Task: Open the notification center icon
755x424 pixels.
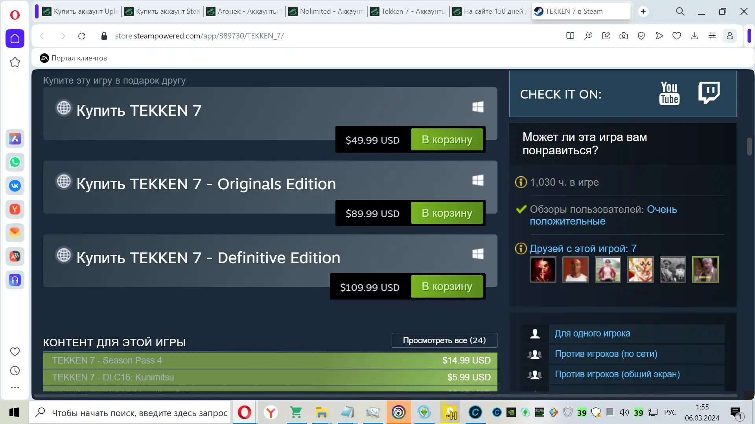Action: [x=736, y=413]
